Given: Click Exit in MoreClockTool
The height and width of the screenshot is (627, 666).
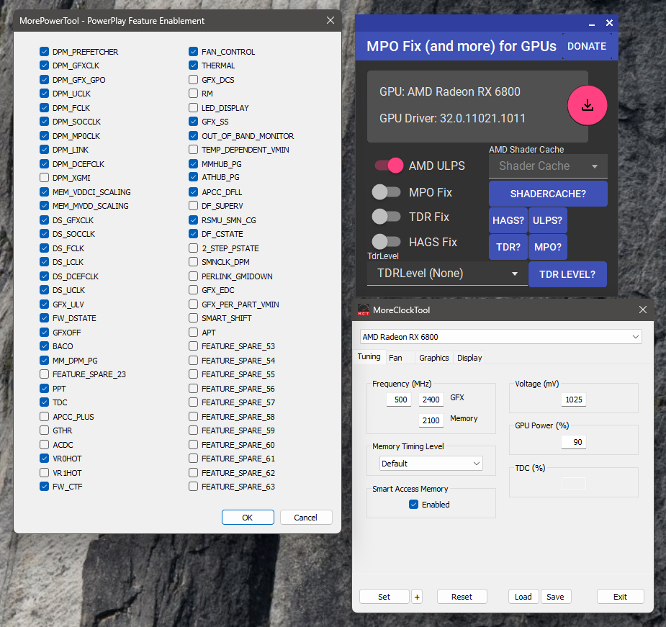Looking at the screenshot, I should coord(620,597).
